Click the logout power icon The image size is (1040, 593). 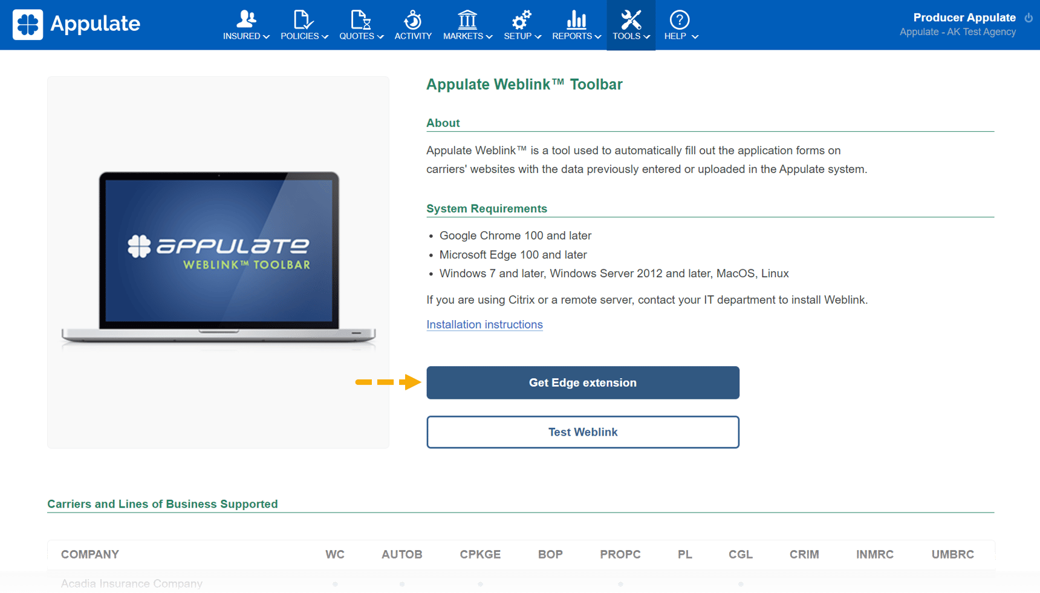pos(1029,17)
